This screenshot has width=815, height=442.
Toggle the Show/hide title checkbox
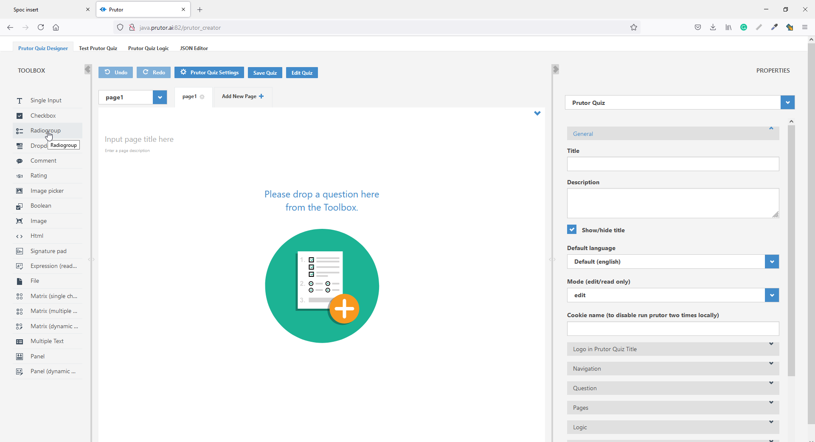pyautogui.click(x=572, y=230)
